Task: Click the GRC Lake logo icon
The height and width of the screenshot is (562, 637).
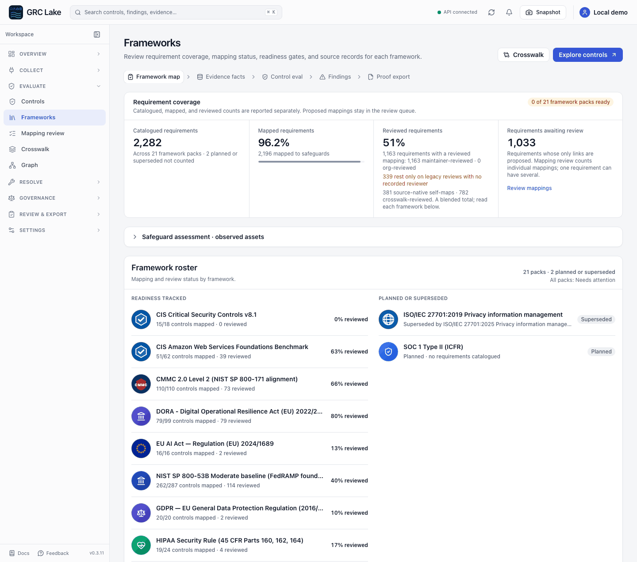Action: (x=16, y=12)
